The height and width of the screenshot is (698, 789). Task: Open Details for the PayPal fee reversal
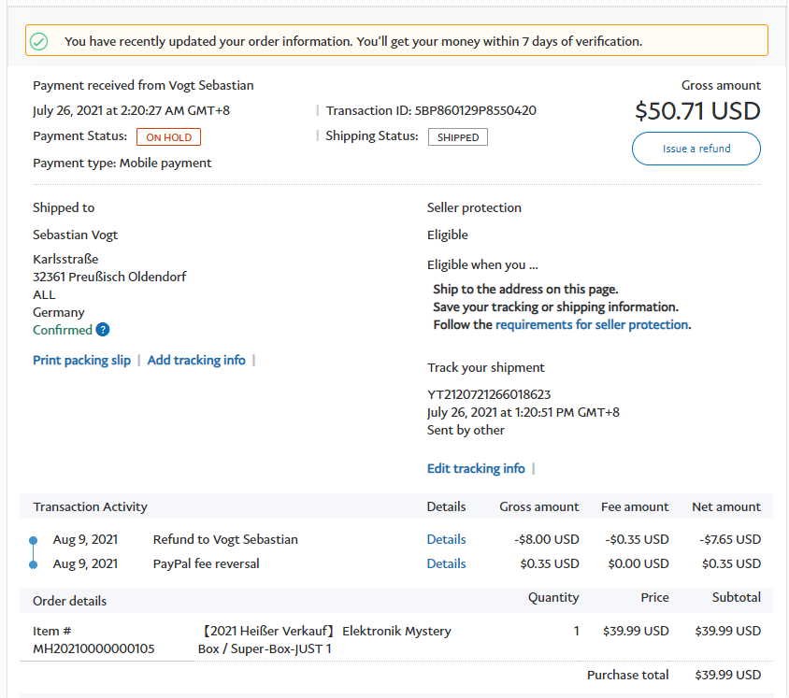pyautogui.click(x=446, y=563)
